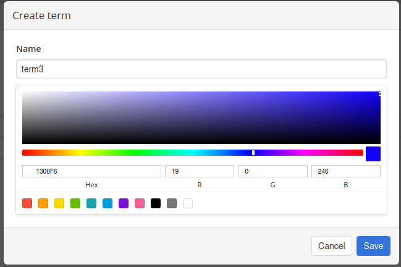Edit the R red value field

tap(199, 171)
